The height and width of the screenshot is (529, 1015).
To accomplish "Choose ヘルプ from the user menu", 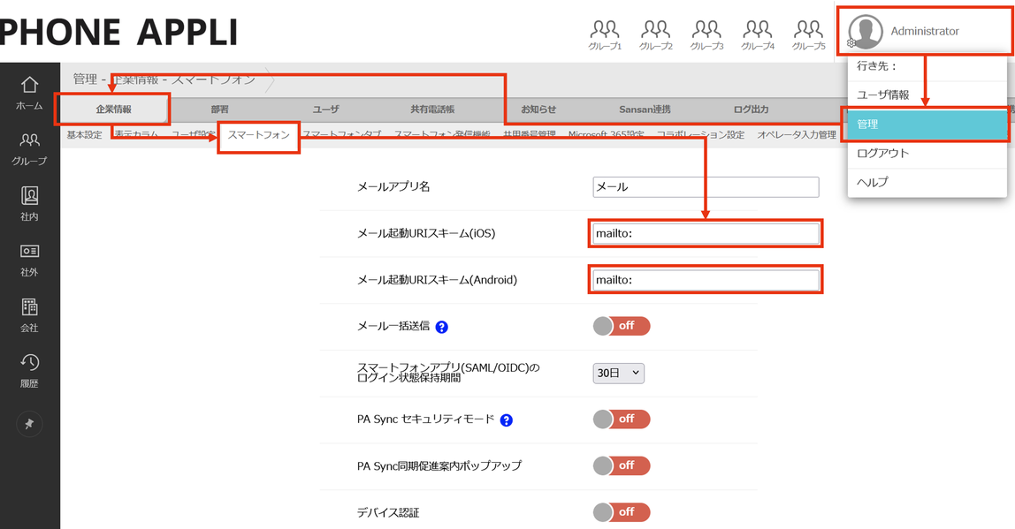I will pos(927,183).
